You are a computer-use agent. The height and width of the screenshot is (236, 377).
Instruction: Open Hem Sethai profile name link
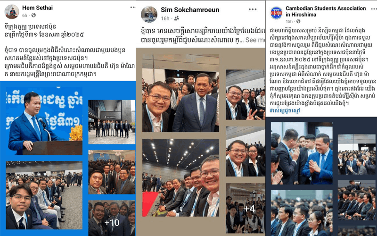(x=37, y=8)
